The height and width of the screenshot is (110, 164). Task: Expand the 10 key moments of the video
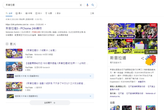tap(48, 76)
